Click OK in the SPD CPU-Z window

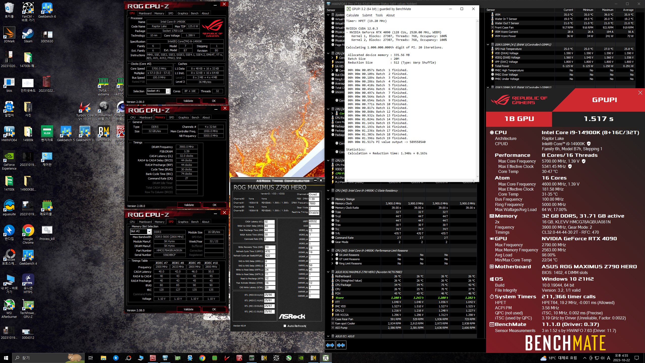pyautogui.click(x=214, y=309)
